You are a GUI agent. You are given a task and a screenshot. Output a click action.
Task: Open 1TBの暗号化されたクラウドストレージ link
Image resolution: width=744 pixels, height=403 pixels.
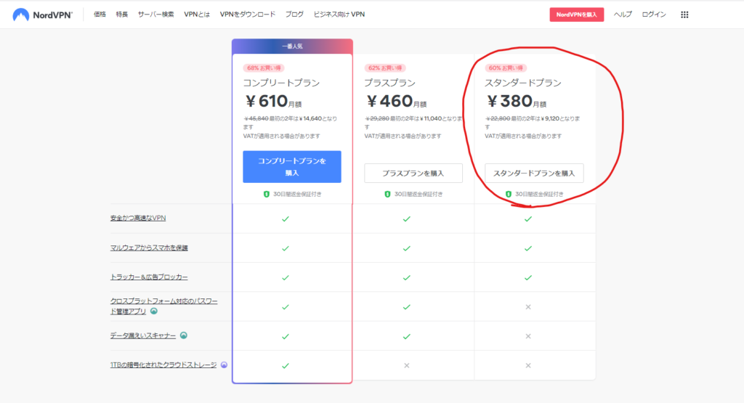click(163, 365)
